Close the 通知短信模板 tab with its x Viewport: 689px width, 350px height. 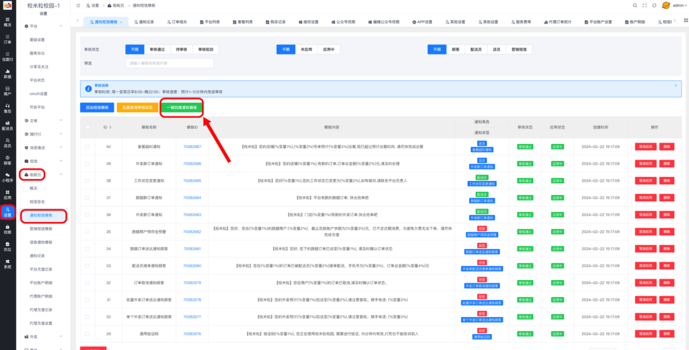pyautogui.click(x=121, y=22)
